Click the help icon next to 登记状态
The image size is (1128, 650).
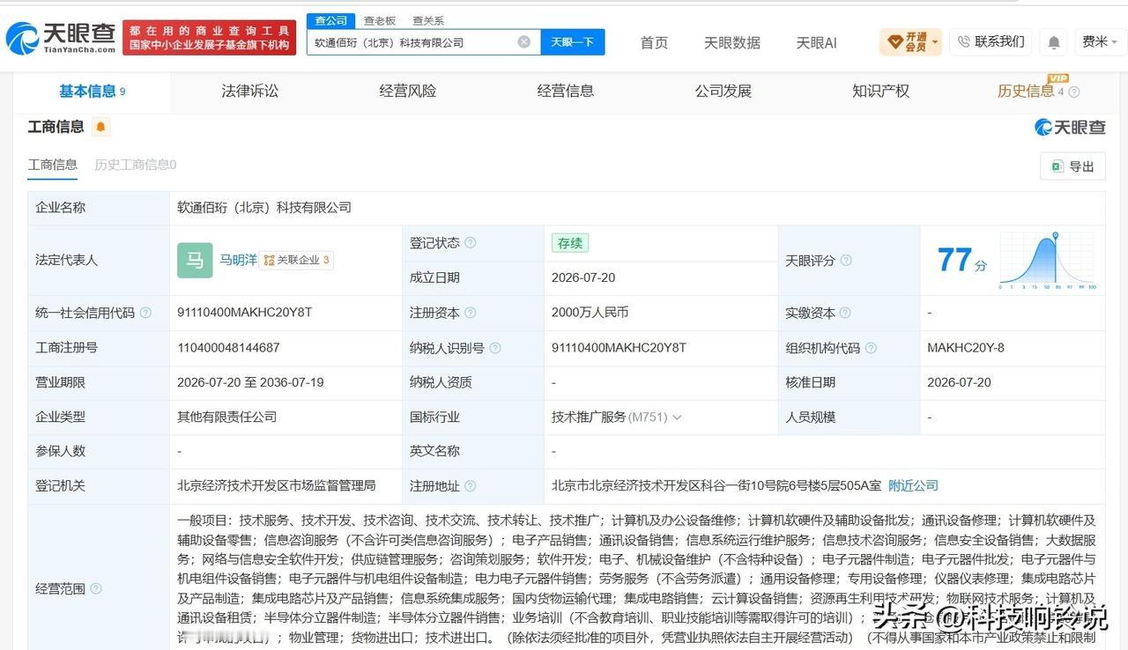pyautogui.click(x=471, y=243)
